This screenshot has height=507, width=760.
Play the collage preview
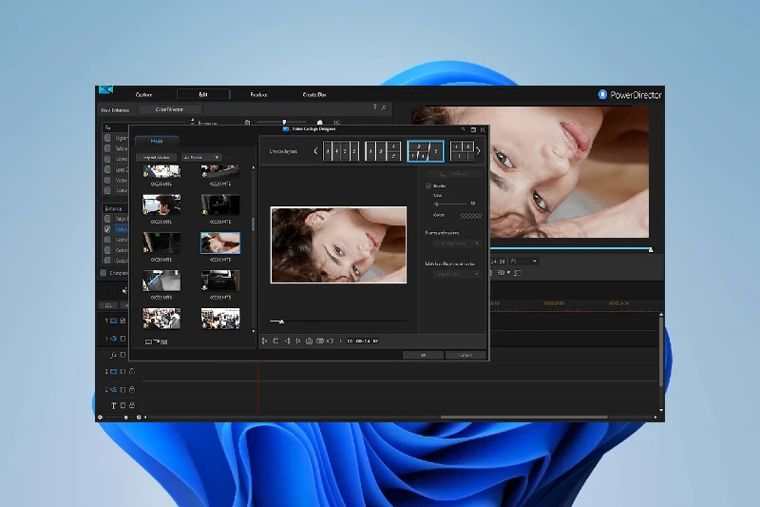click(265, 341)
